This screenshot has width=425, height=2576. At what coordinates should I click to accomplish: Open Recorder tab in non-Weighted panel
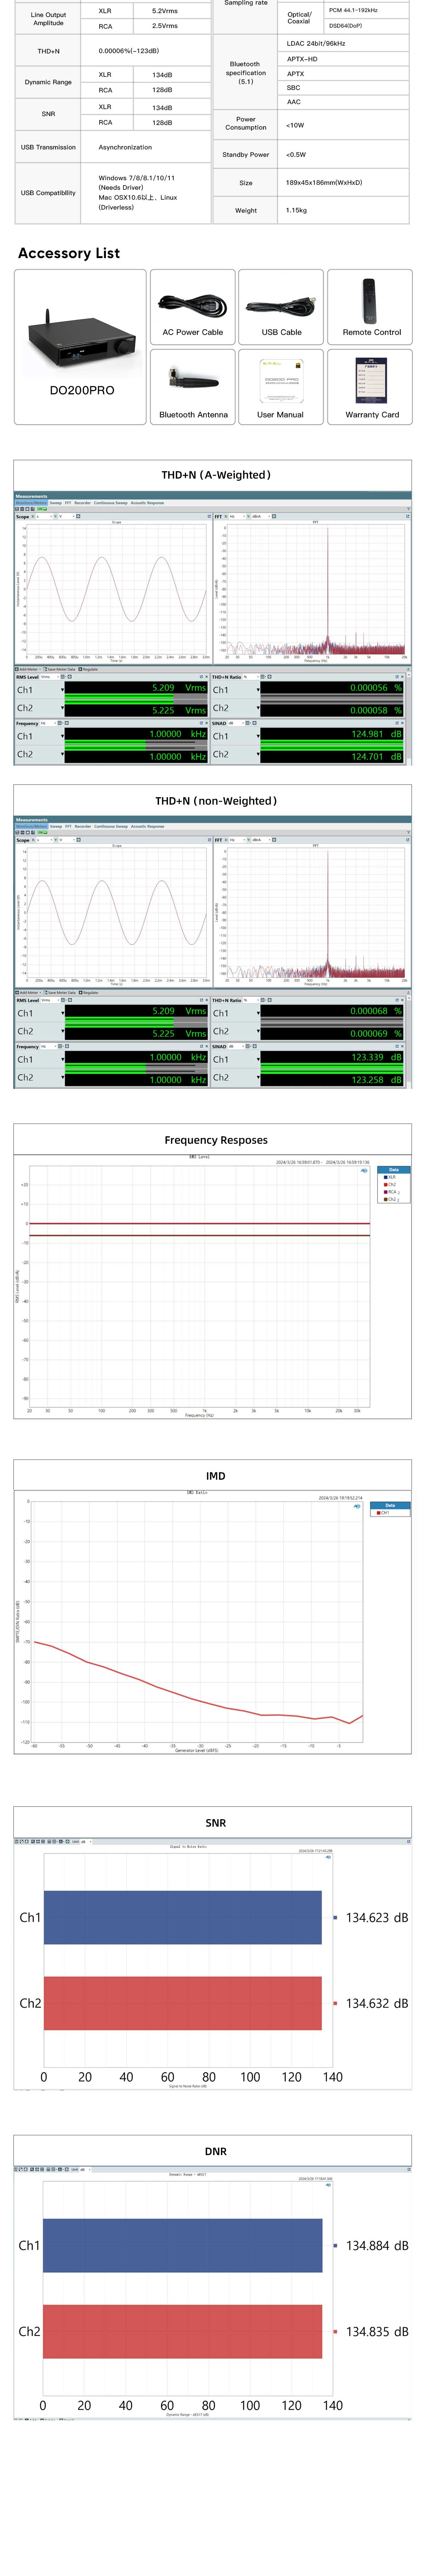pos(83,827)
